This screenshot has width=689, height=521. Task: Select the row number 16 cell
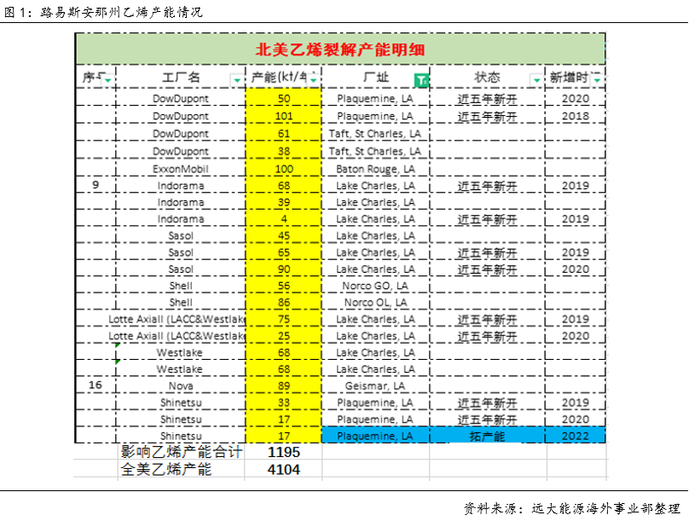coord(96,385)
